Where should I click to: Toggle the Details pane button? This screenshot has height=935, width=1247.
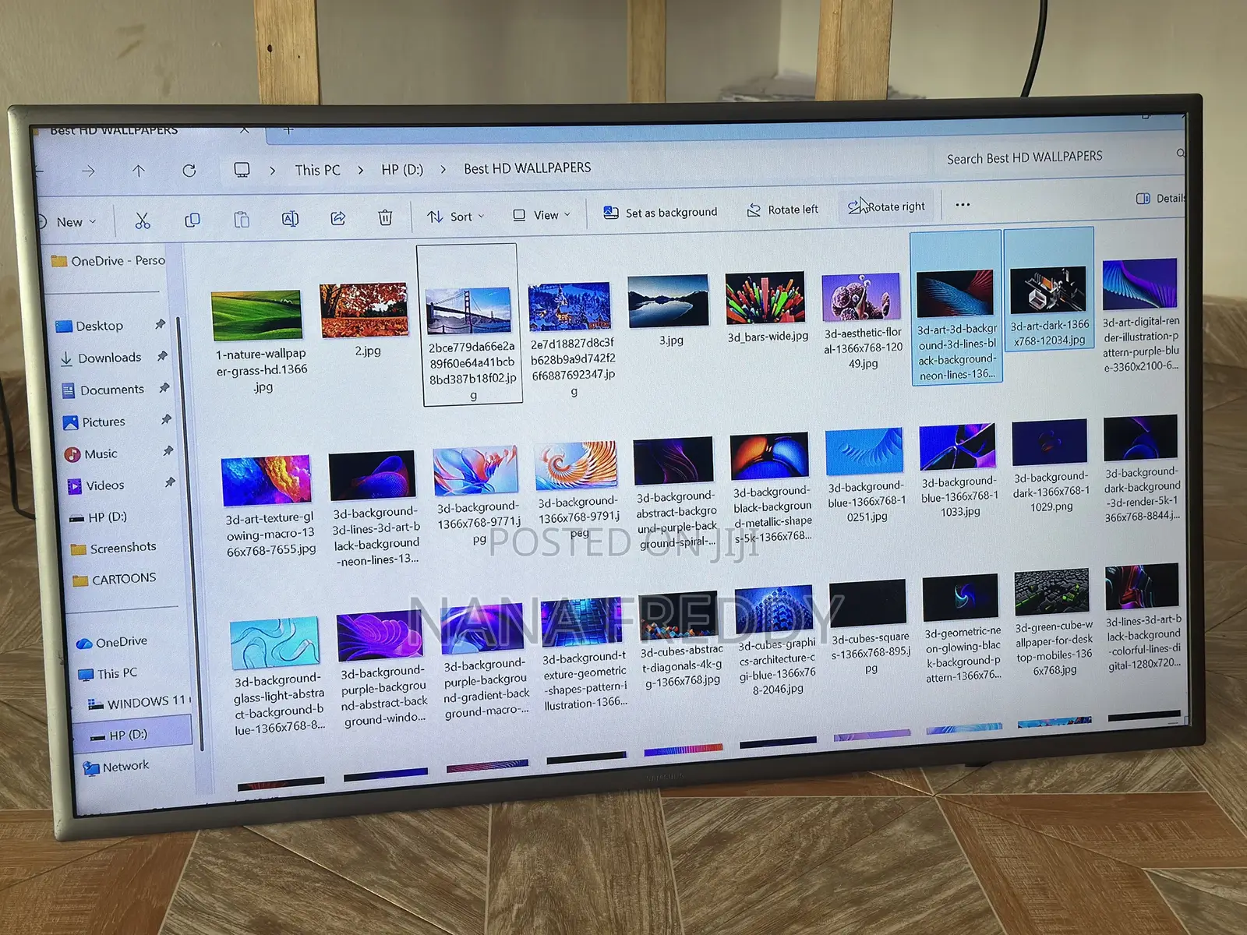(x=1160, y=199)
